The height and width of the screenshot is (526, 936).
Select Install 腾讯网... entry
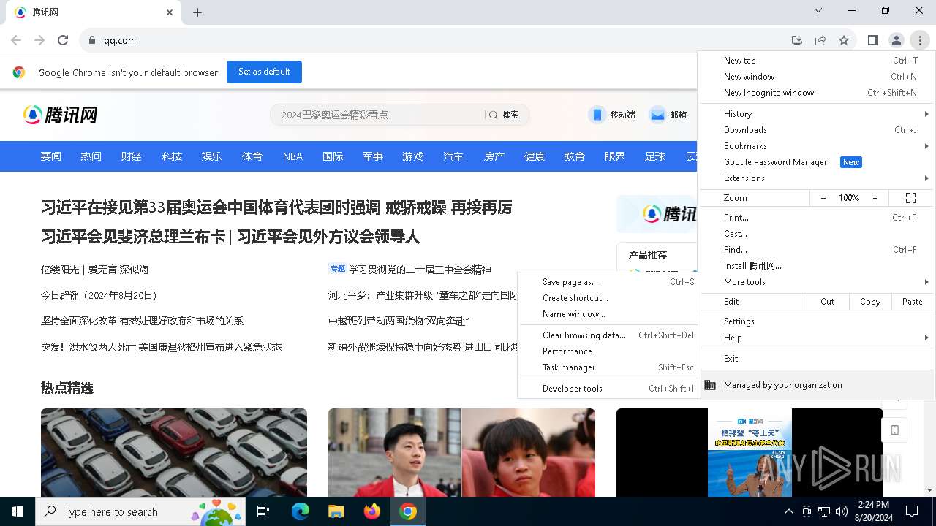817,266
